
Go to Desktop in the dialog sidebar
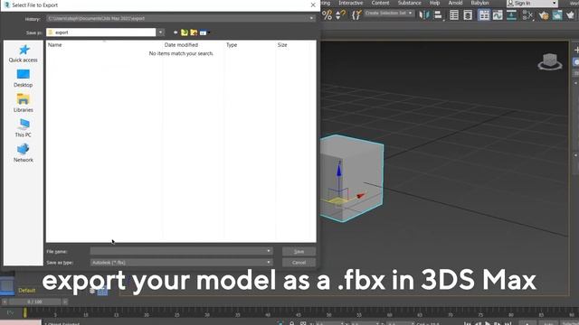click(x=24, y=79)
